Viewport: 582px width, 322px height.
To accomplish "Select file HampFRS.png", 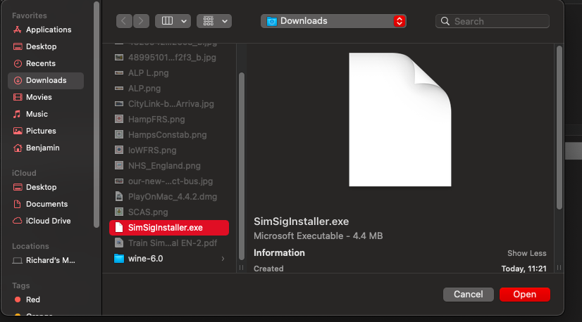I will 169,120.
